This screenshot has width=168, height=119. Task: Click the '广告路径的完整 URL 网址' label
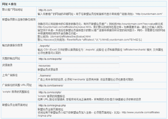click(17, 85)
